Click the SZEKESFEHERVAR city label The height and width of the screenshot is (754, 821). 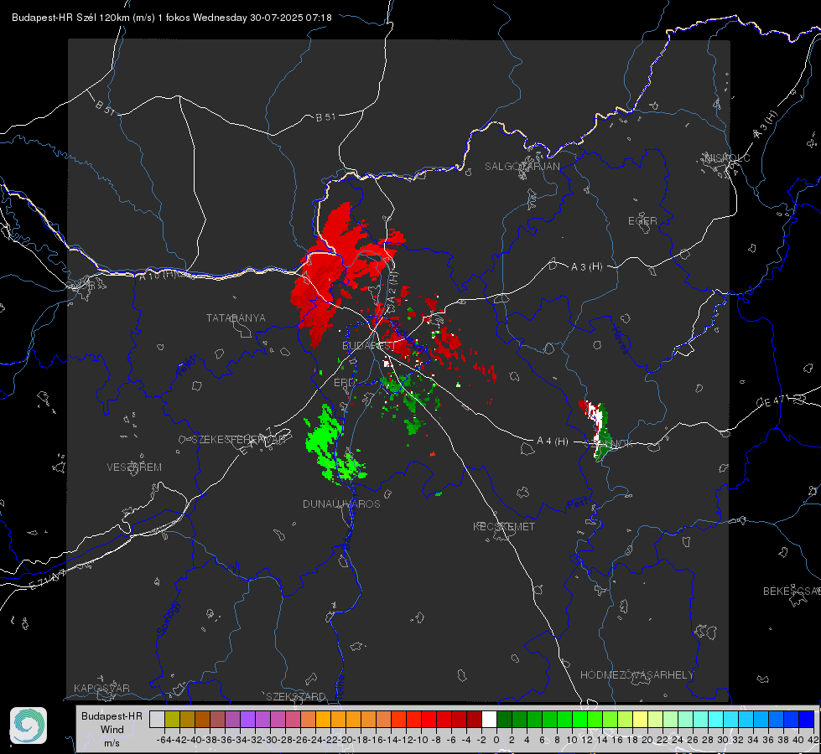(241, 439)
